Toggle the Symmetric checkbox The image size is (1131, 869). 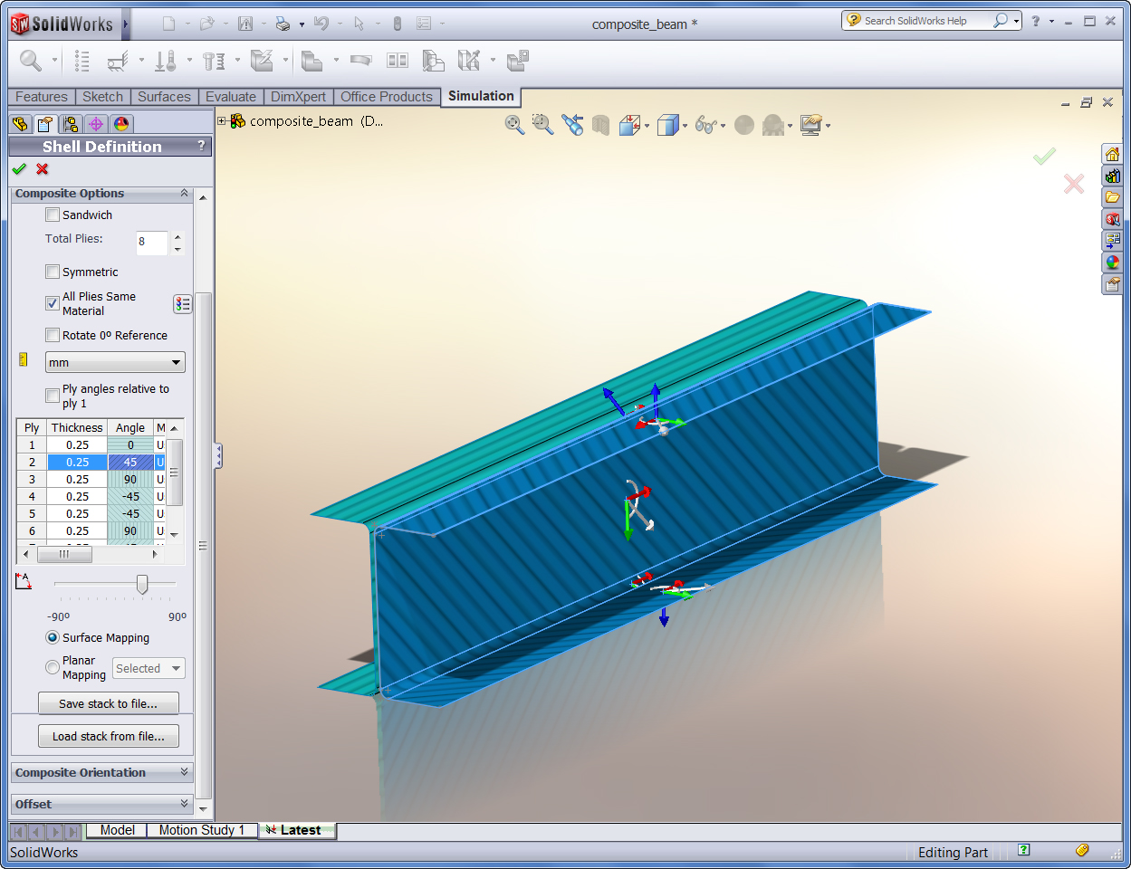pos(53,272)
